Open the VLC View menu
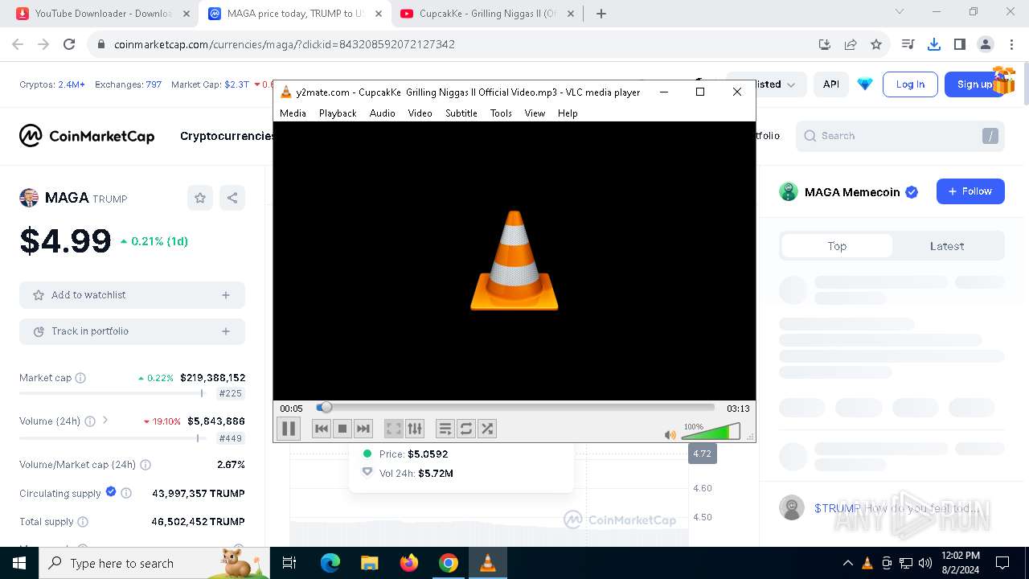Image resolution: width=1029 pixels, height=579 pixels. coord(535,113)
